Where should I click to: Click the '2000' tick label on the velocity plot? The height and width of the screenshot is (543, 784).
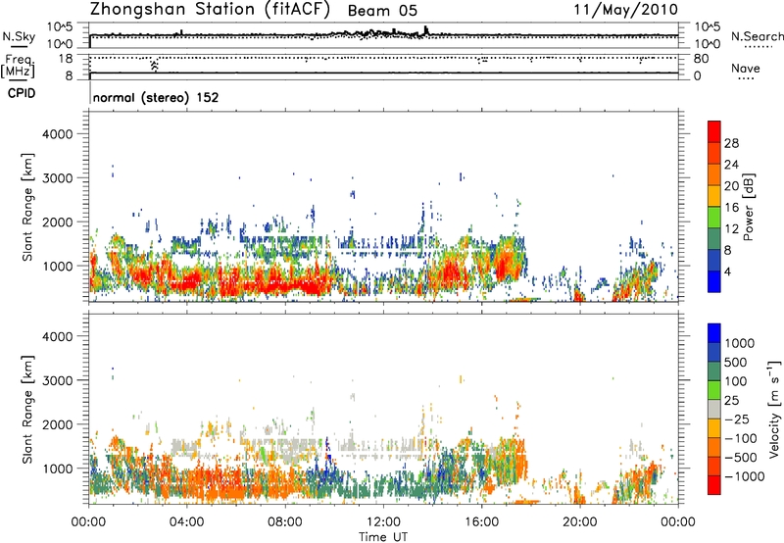pyautogui.click(x=58, y=424)
